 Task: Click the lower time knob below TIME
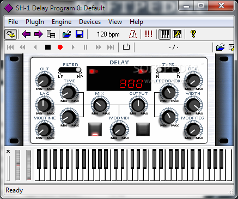[x=69, y=117]
